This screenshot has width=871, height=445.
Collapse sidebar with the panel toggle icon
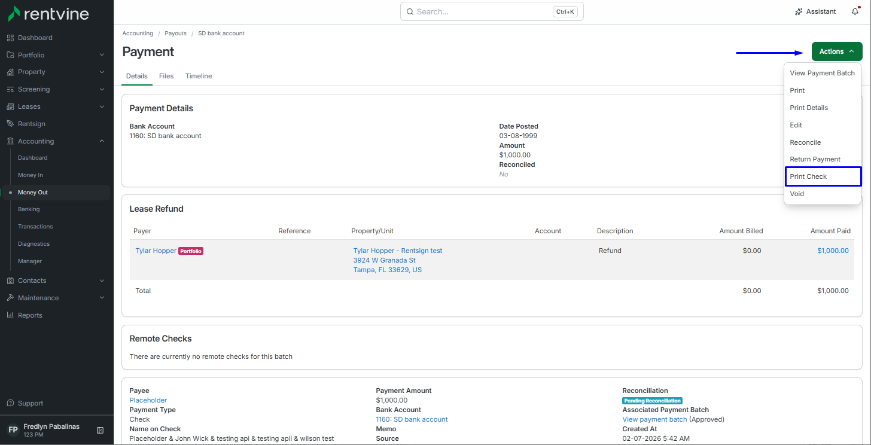[x=100, y=430]
